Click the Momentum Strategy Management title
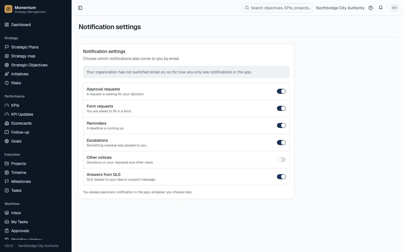The height and width of the screenshot is (252, 404). pos(30,10)
